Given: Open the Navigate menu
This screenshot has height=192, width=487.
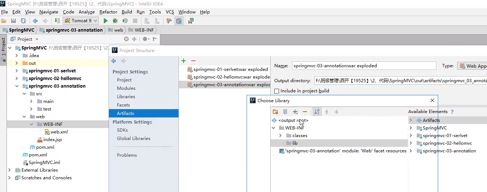Looking at the screenshot, I should click(x=49, y=12).
